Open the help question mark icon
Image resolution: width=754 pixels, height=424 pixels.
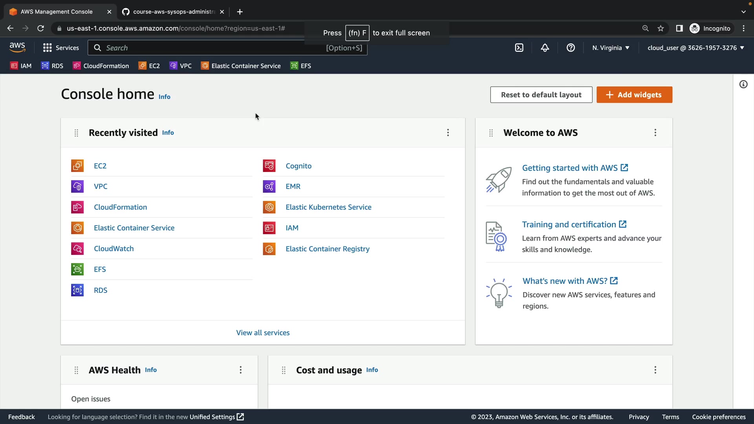[x=571, y=48]
